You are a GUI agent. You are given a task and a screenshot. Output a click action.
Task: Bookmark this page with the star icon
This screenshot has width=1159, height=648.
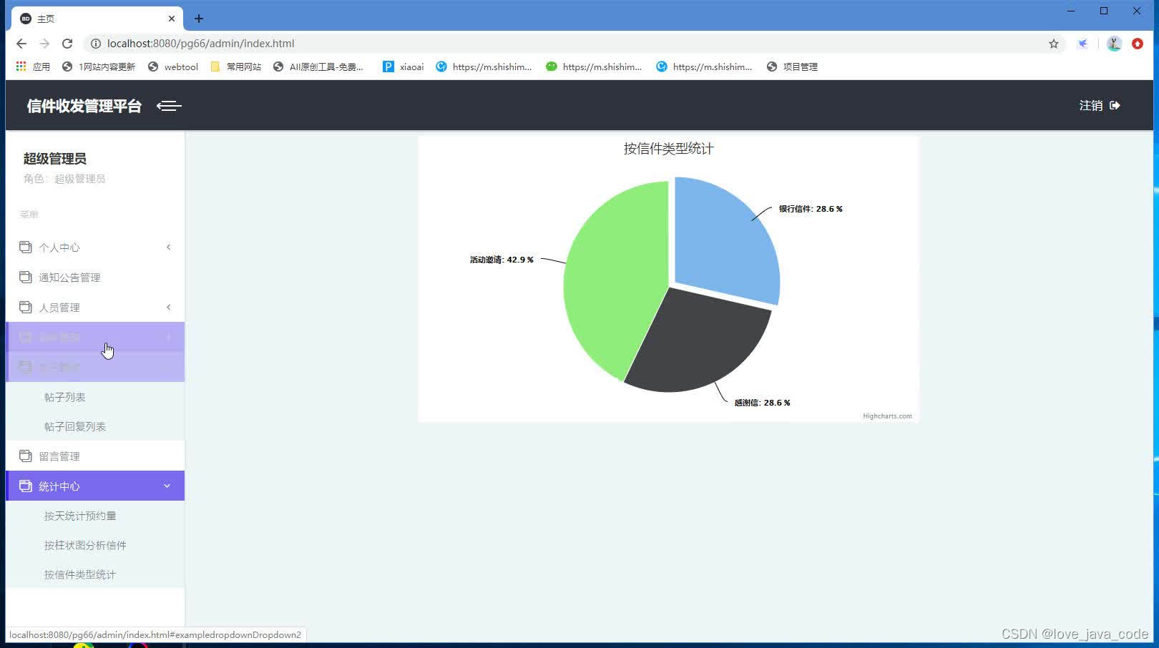point(1053,44)
